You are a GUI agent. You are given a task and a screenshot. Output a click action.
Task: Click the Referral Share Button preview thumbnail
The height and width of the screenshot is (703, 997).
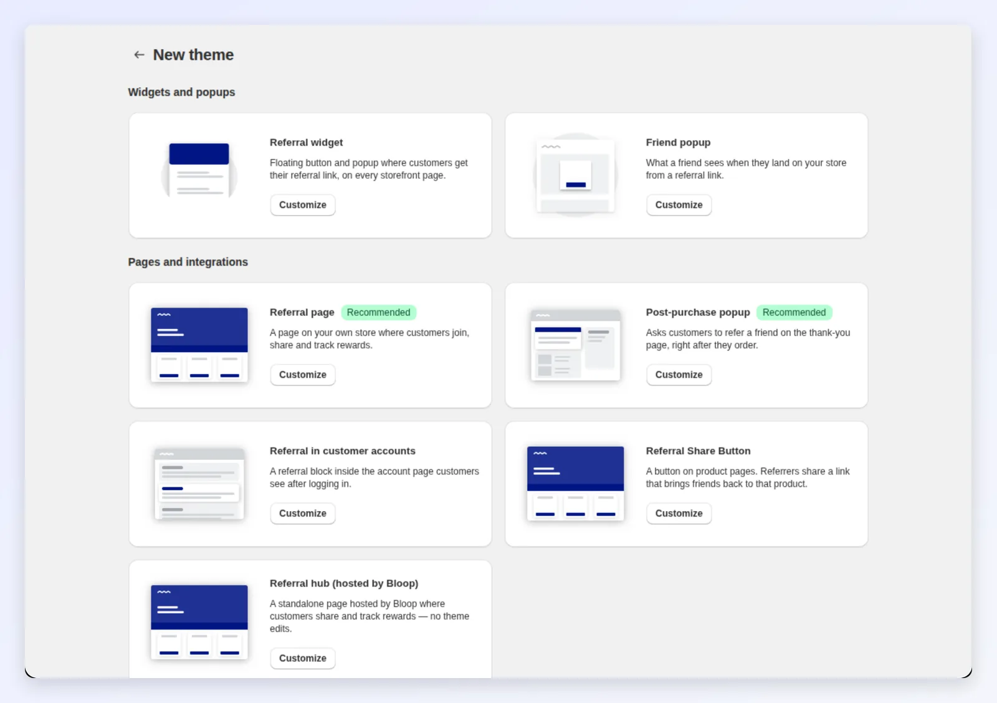pyautogui.click(x=575, y=484)
